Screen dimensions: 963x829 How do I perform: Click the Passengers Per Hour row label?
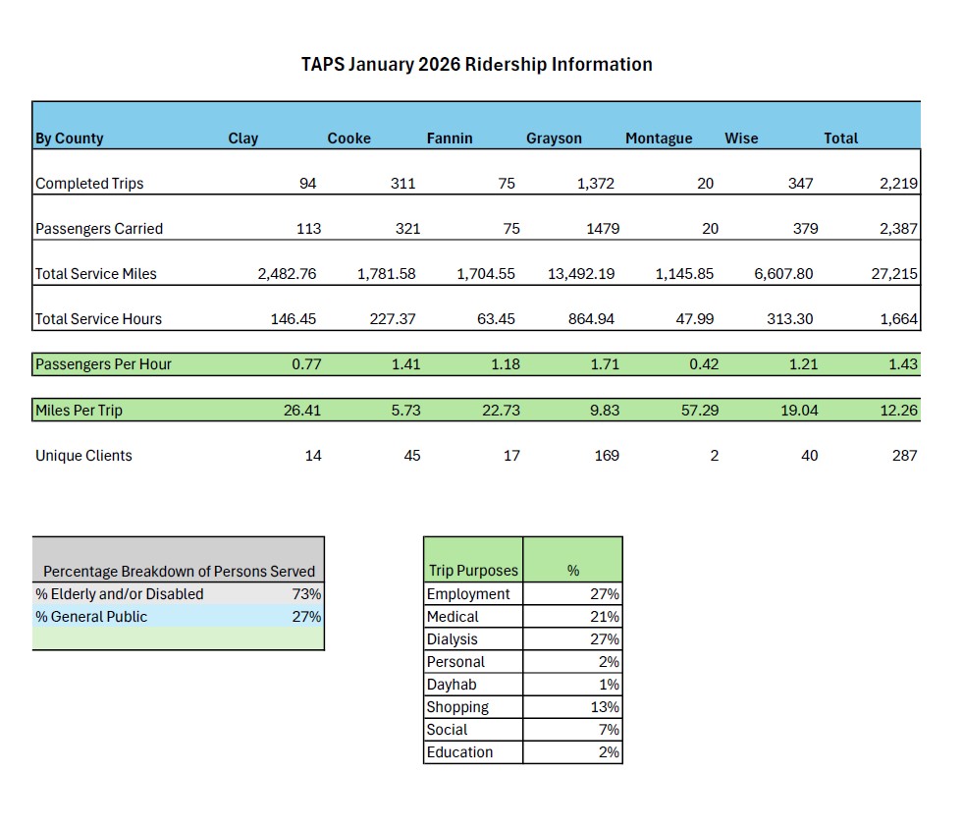(103, 364)
